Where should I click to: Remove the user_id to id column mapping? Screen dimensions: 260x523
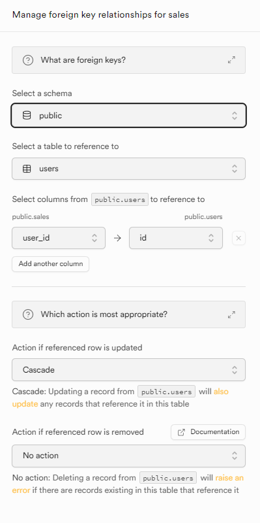(238, 238)
